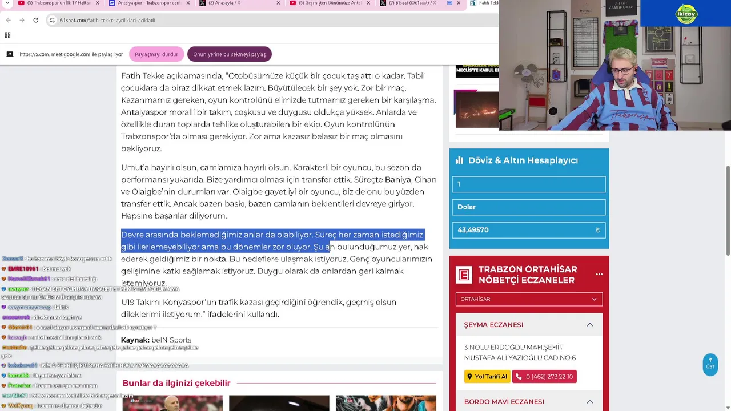731x411 pixels.
Task: Click paragraph starting Umut'a hayırlı olsun
Action: point(279,191)
